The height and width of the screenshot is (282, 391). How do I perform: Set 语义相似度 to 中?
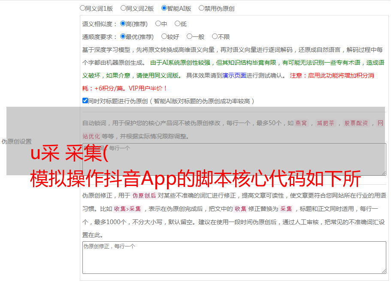pyautogui.click(x=158, y=24)
